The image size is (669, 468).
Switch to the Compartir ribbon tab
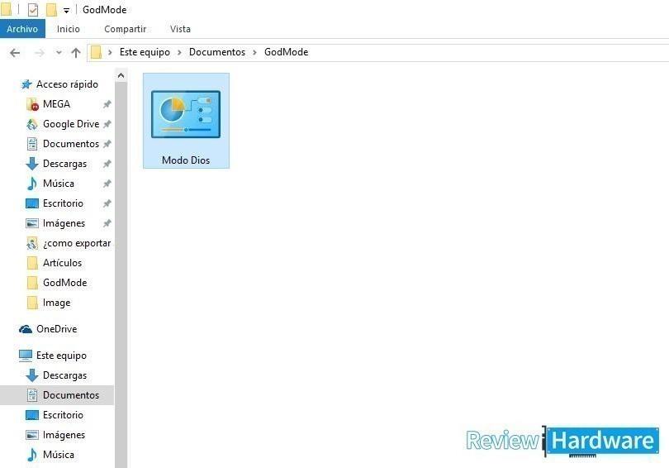125,29
